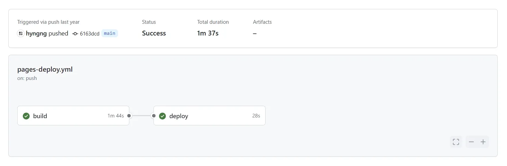Viewport: 507px width, 166px height.
Task: Click the connector line between build and deploy
Action: [x=141, y=116]
